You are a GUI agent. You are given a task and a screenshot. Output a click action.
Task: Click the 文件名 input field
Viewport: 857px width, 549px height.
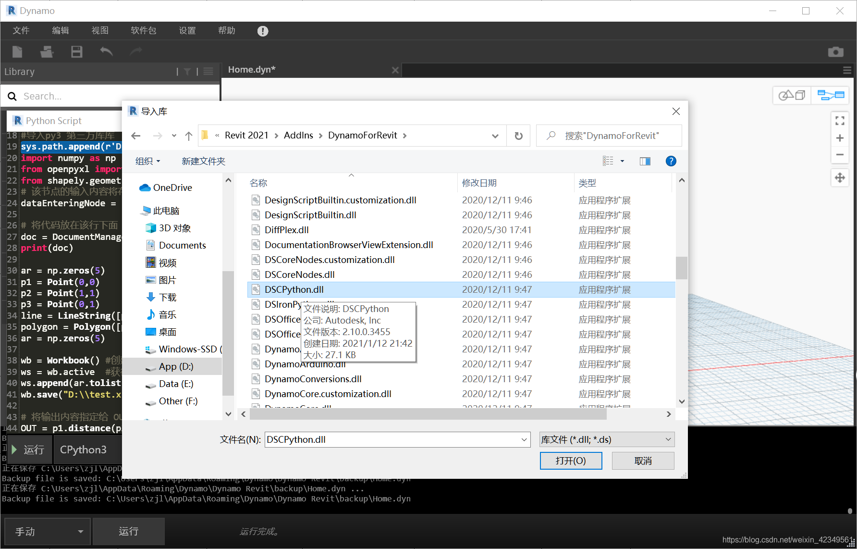[x=397, y=439]
